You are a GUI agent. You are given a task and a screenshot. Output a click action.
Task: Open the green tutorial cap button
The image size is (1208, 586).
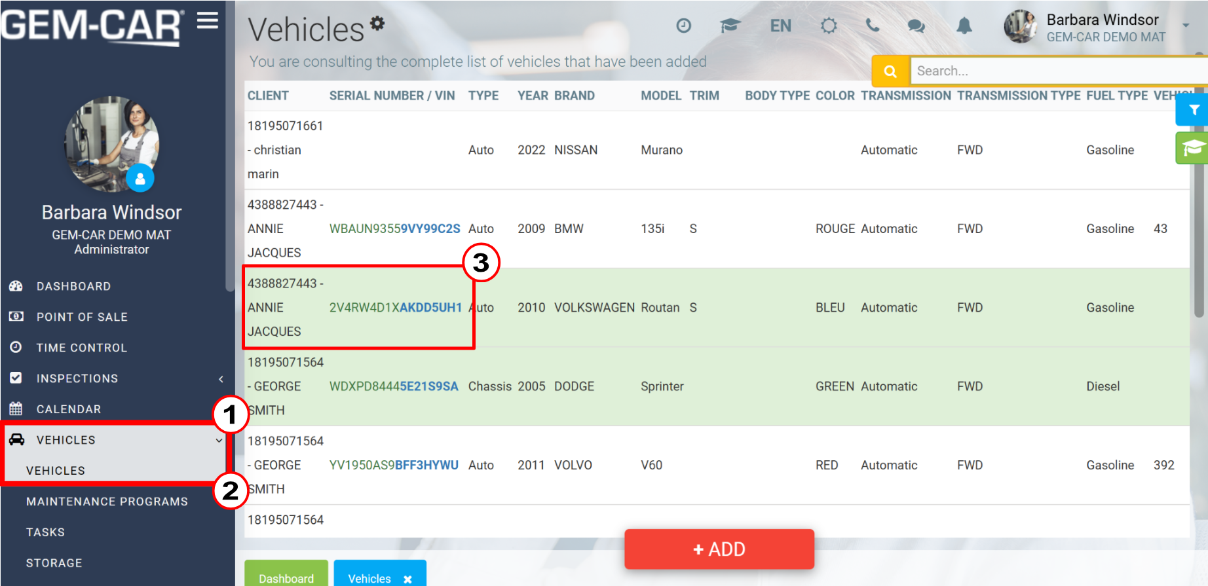(1193, 148)
